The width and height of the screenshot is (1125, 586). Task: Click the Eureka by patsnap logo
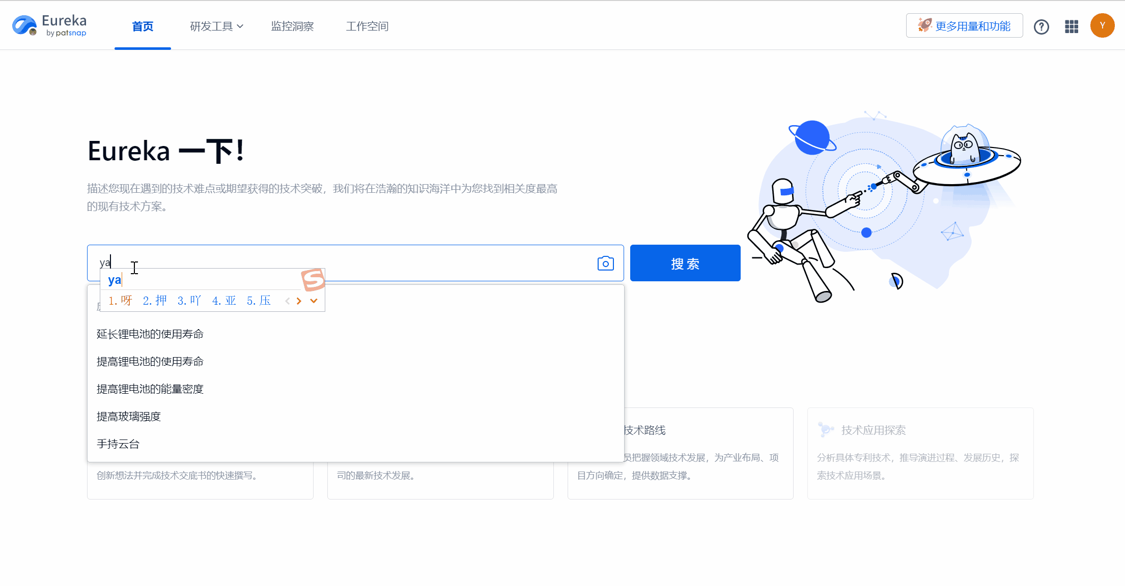[50, 25]
